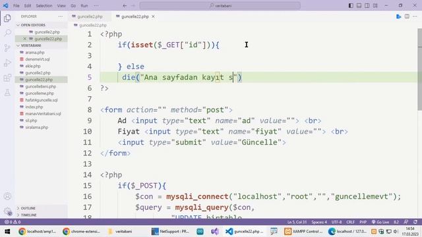Open the Run and Debug view
The width and height of the screenshot is (422, 237).
coord(7,63)
